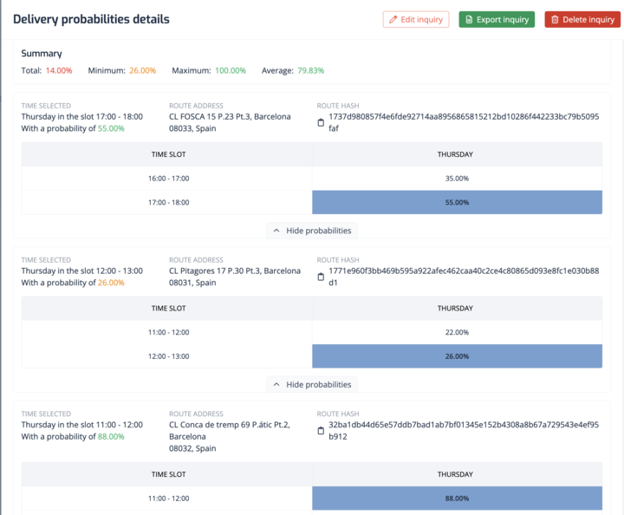Click the Maximum 100.00% summary value
This screenshot has width=624, height=515.
pos(231,70)
